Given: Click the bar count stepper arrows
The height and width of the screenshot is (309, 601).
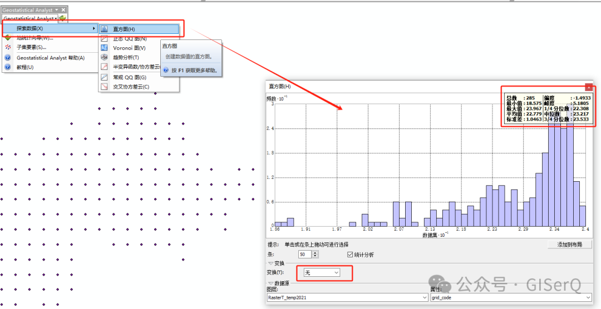Looking at the screenshot, I should click(316, 255).
